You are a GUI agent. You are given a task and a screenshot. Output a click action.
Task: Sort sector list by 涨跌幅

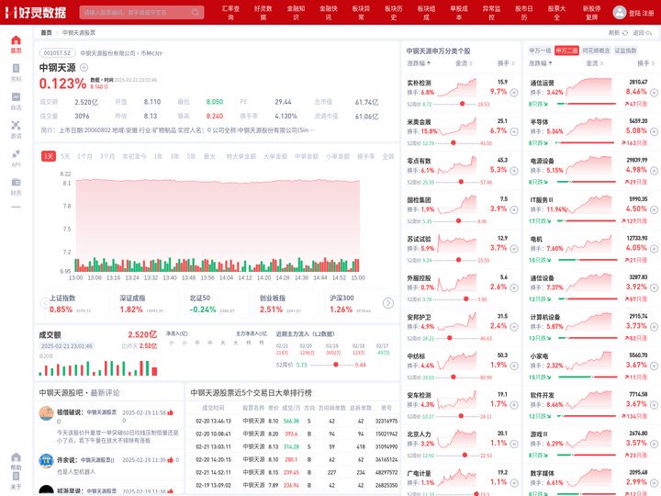point(541,63)
